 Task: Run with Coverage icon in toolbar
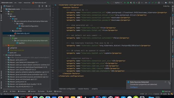click(131, 3)
